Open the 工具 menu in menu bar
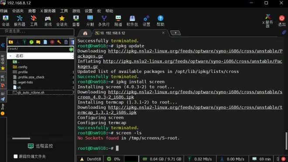 pos(64,11)
